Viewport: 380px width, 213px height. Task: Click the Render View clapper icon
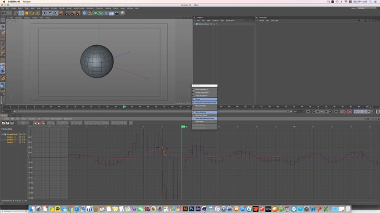(67, 13)
